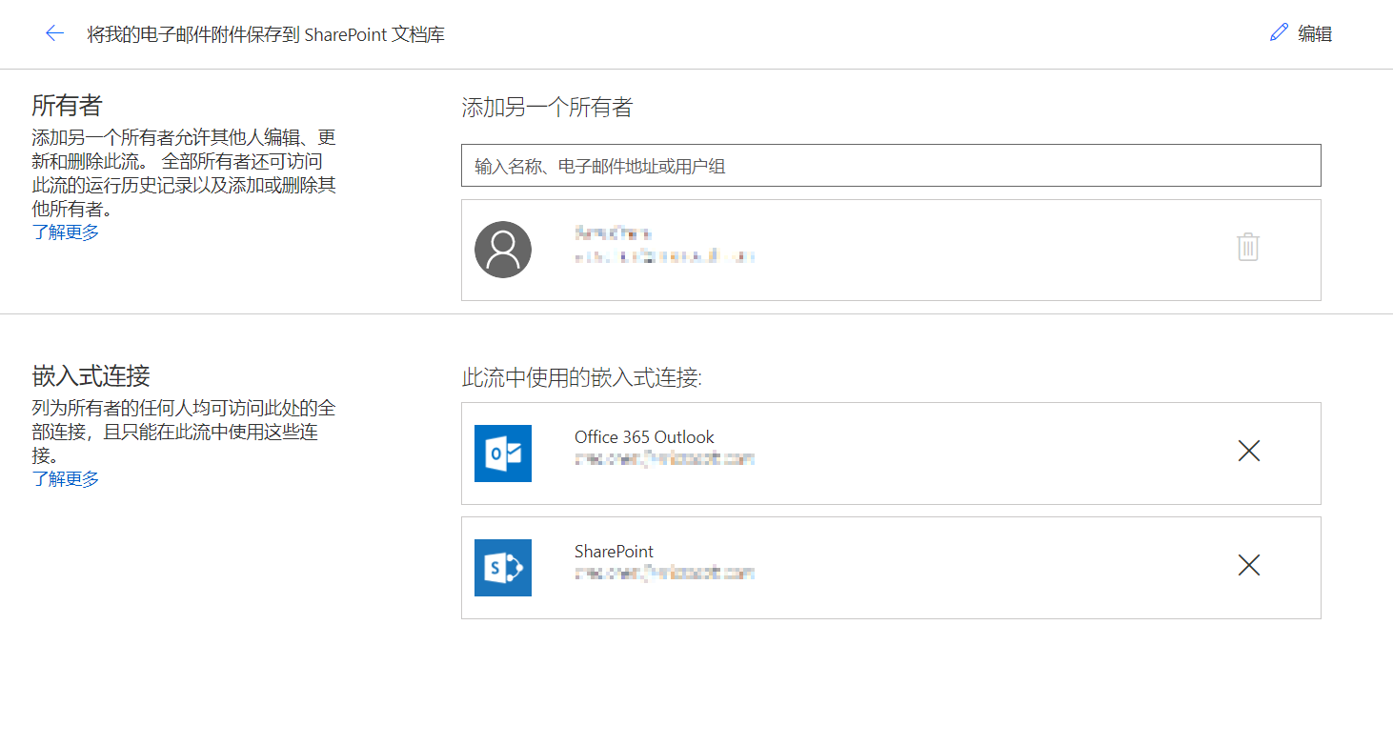
Task: Click the pencil edit icon
Action: pyautogui.click(x=1279, y=33)
